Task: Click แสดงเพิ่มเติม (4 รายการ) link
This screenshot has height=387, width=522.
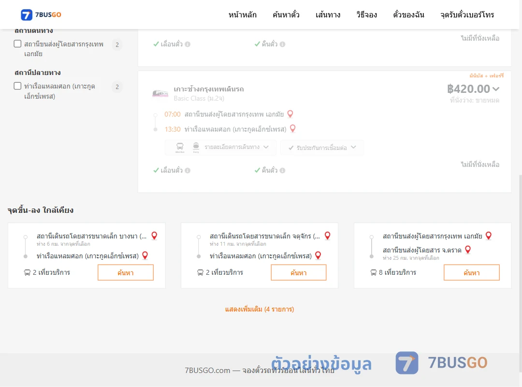Action: tap(260, 309)
